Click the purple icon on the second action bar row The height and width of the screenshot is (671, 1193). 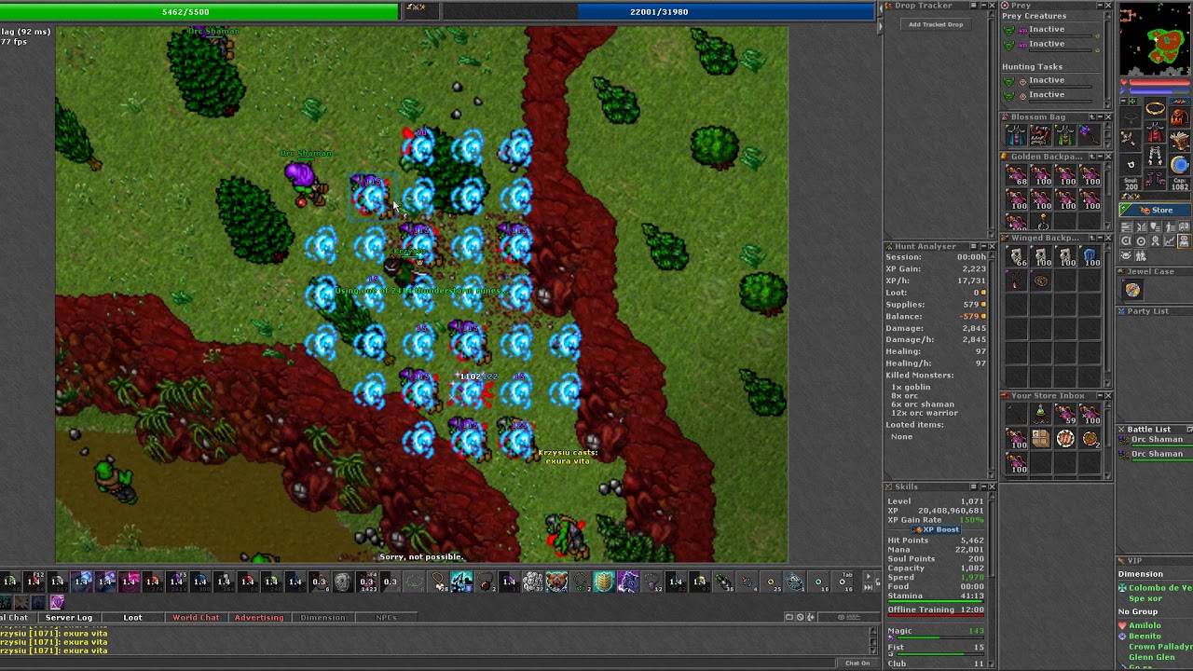click(x=57, y=603)
